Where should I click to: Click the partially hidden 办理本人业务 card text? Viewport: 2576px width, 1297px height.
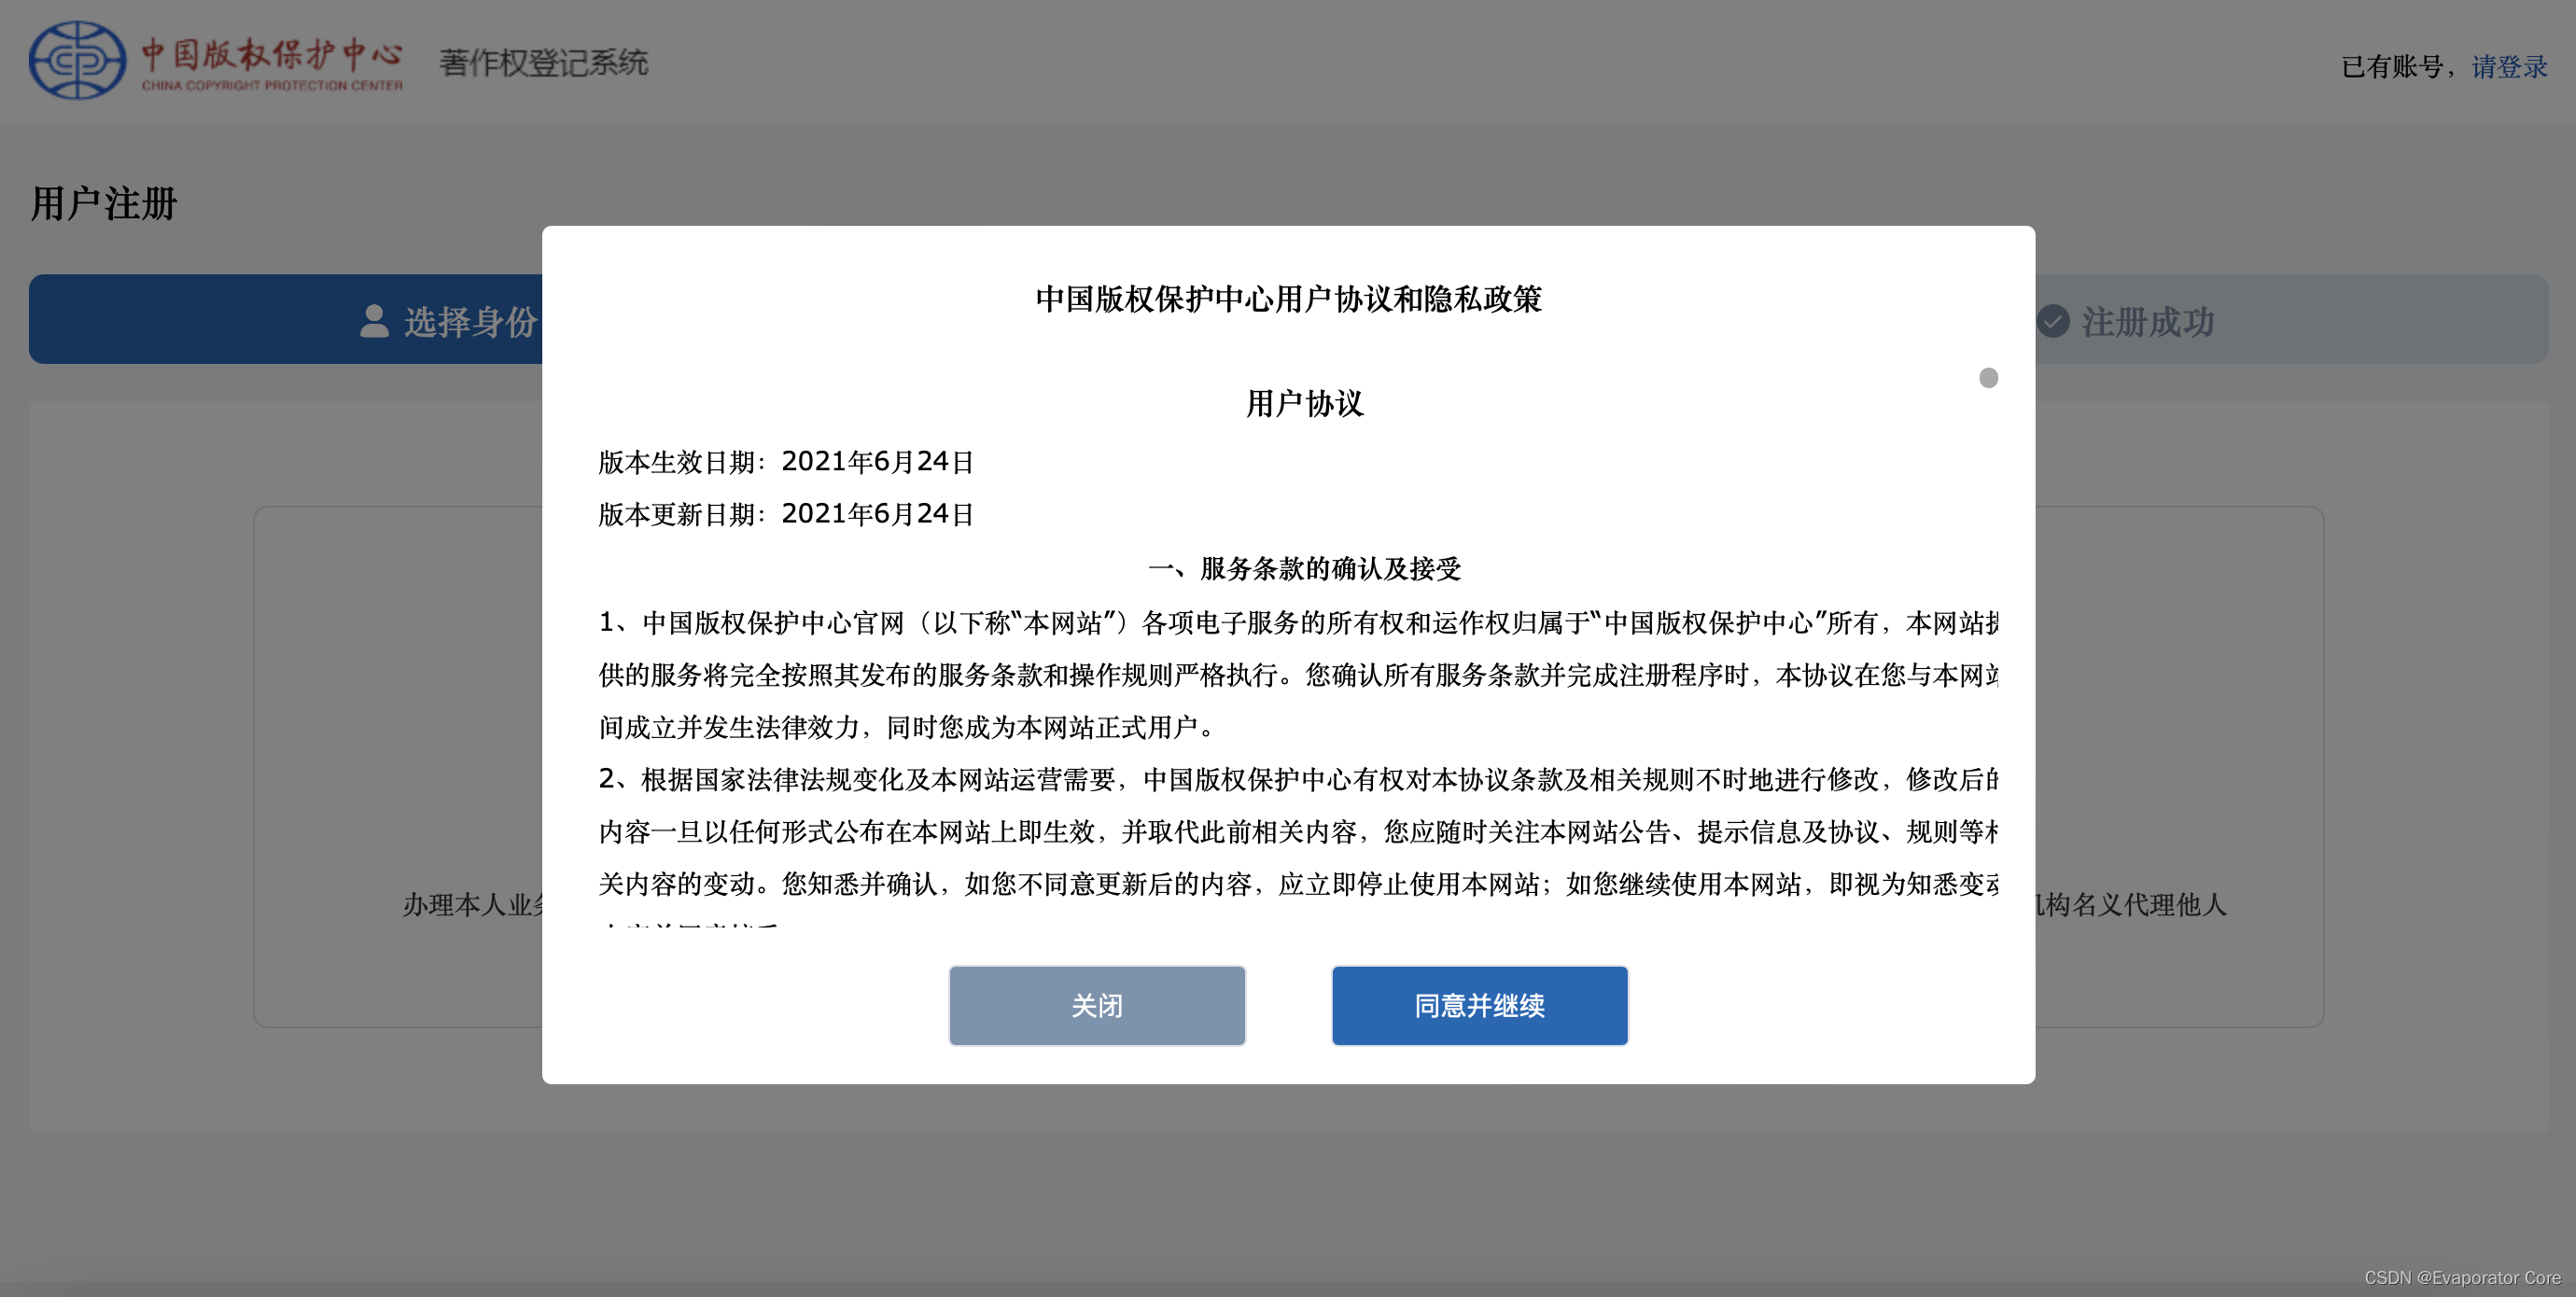[x=474, y=904]
